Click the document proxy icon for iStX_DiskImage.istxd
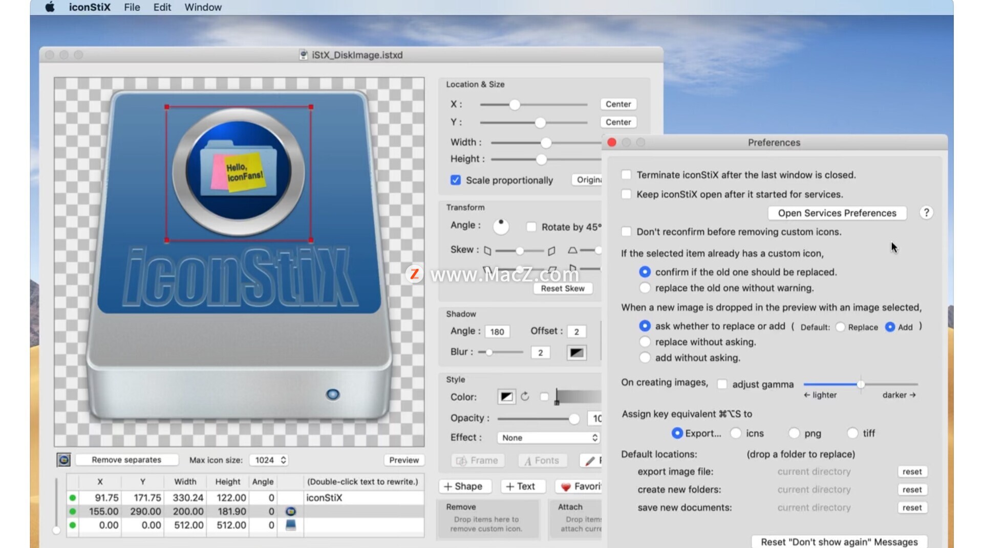Screen dimensions: 983x548 304,55
